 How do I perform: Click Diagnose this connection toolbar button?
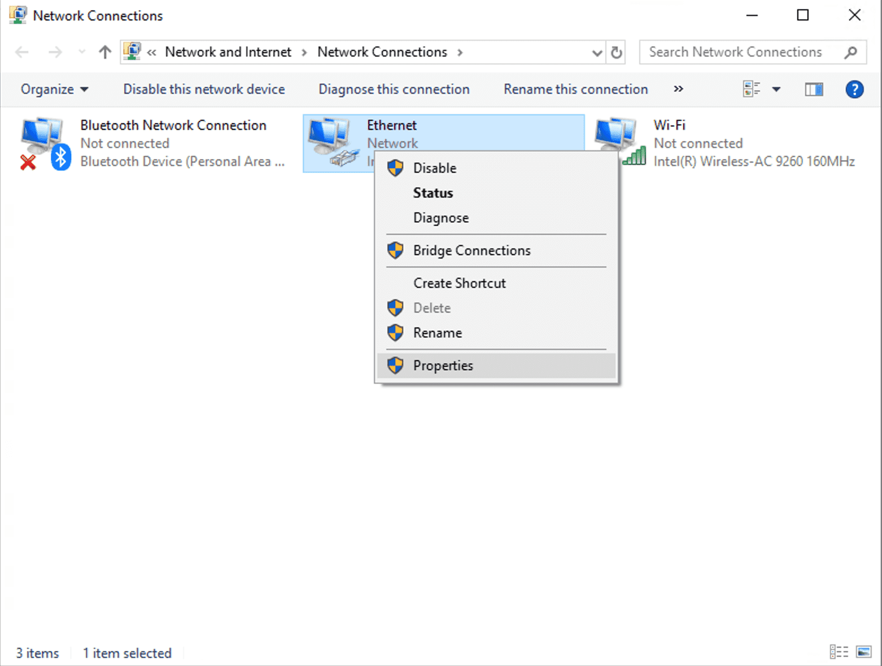point(394,89)
